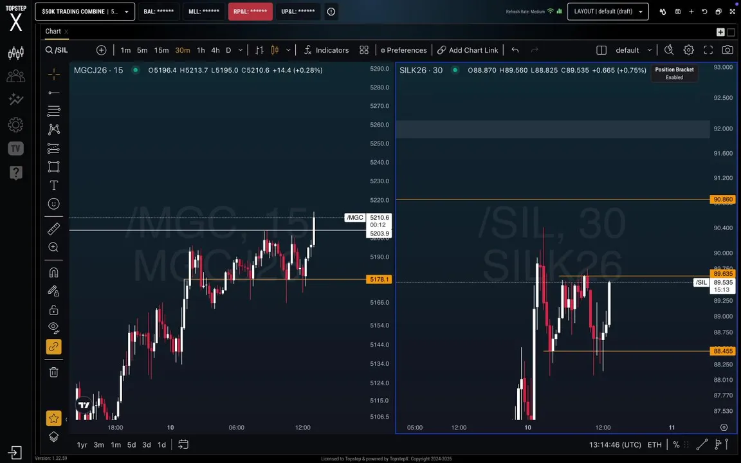Select the 5m timeframe
Image resolution: width=741 pixels, height=463 pixels.
(x=142, y=50)
